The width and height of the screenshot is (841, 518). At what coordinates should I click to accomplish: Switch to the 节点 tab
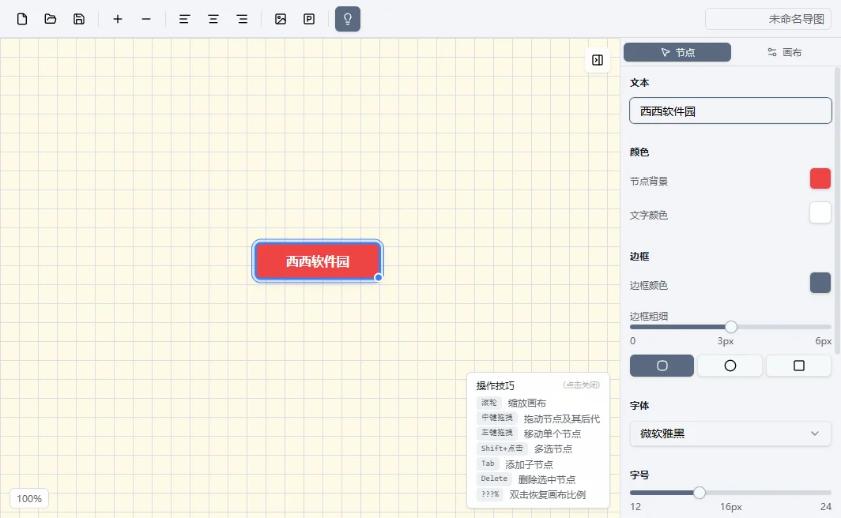pyautogui.click(x=677, y=52)
